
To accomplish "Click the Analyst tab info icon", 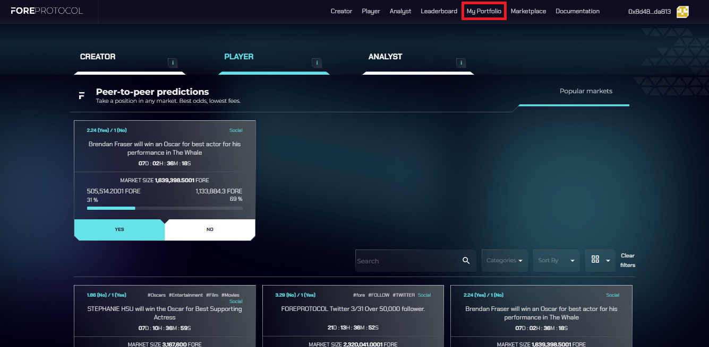I will tap(461, 63).
